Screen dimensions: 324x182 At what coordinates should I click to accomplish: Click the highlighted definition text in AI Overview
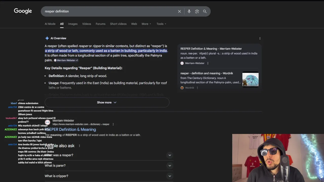106,51
